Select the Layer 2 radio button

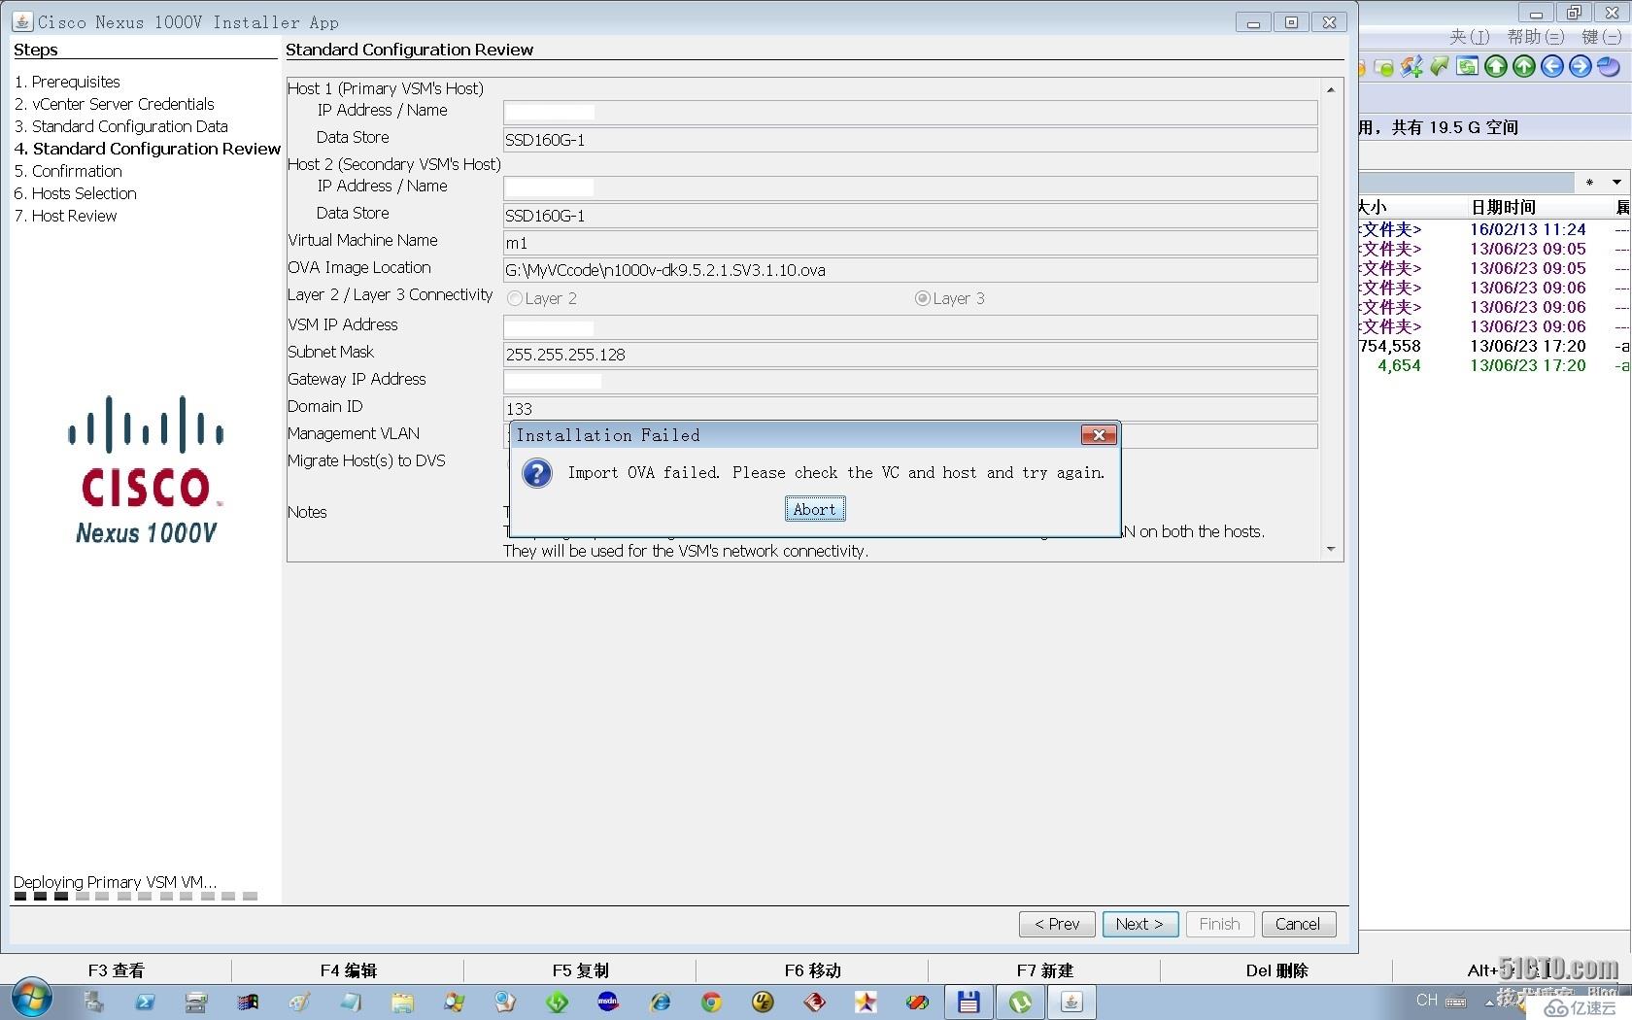point(515,298)
